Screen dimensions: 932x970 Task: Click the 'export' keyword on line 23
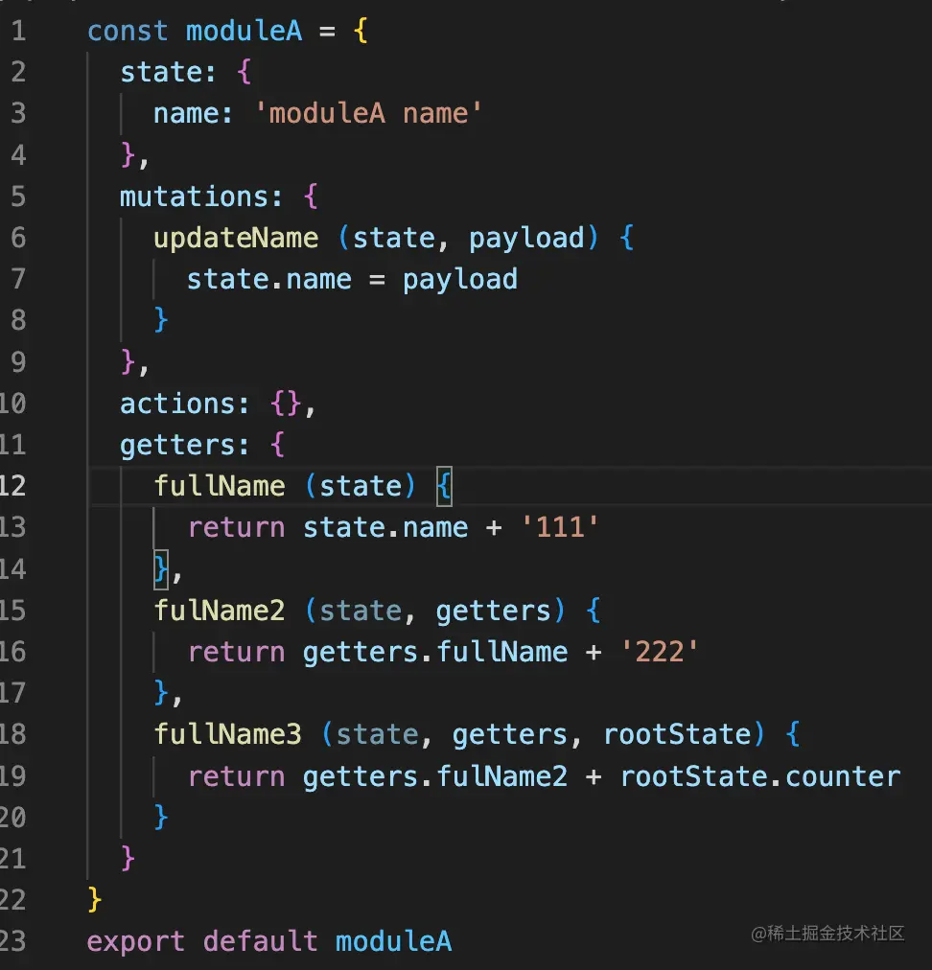coord(136,942)
